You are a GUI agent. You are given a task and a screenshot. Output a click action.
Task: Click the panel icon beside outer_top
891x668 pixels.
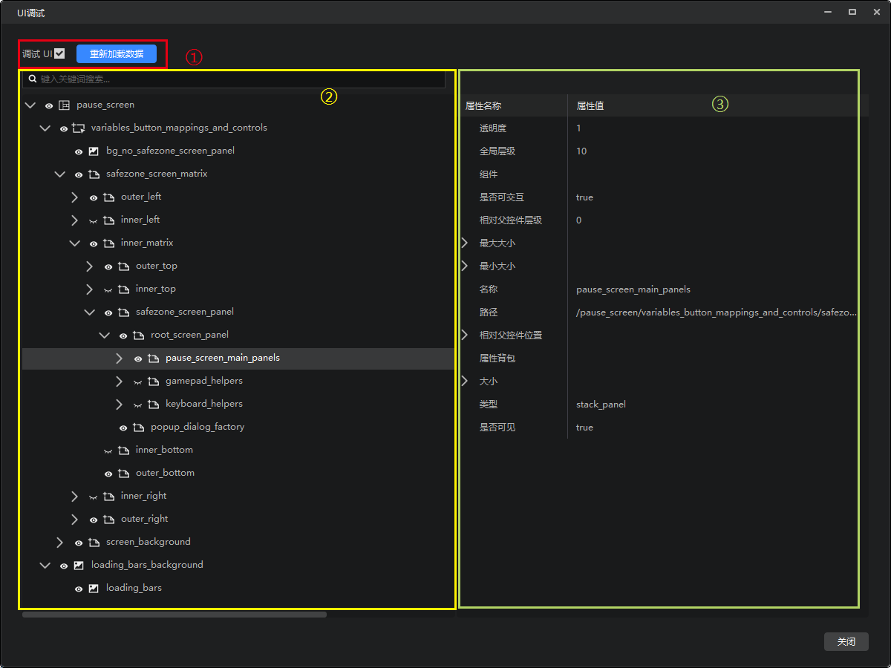coord(123,266)
